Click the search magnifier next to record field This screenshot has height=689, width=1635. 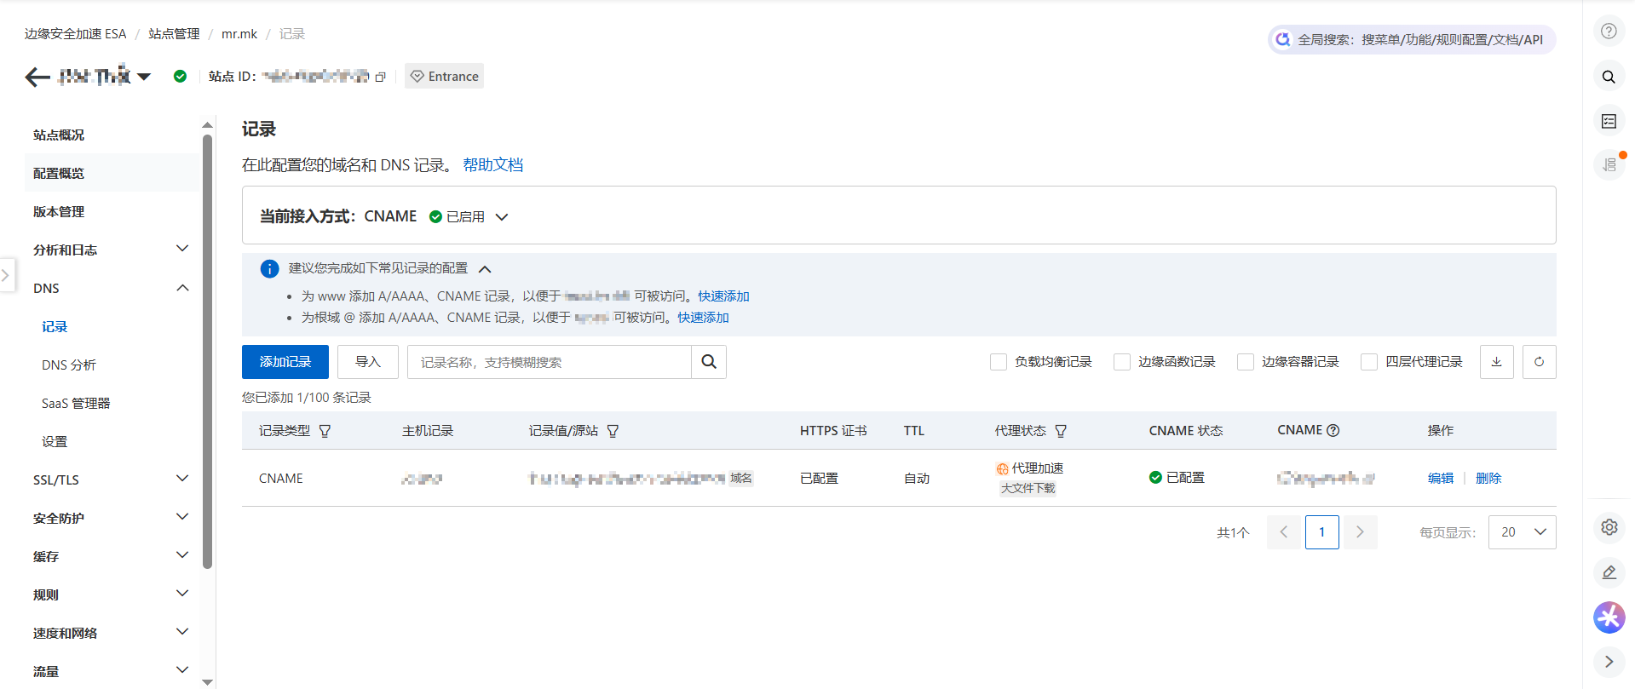tap(709, 362)
